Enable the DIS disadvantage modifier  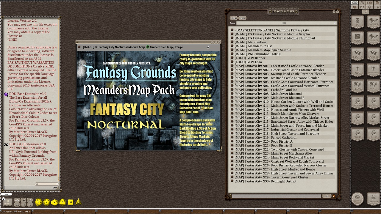[x=17, y=204]
